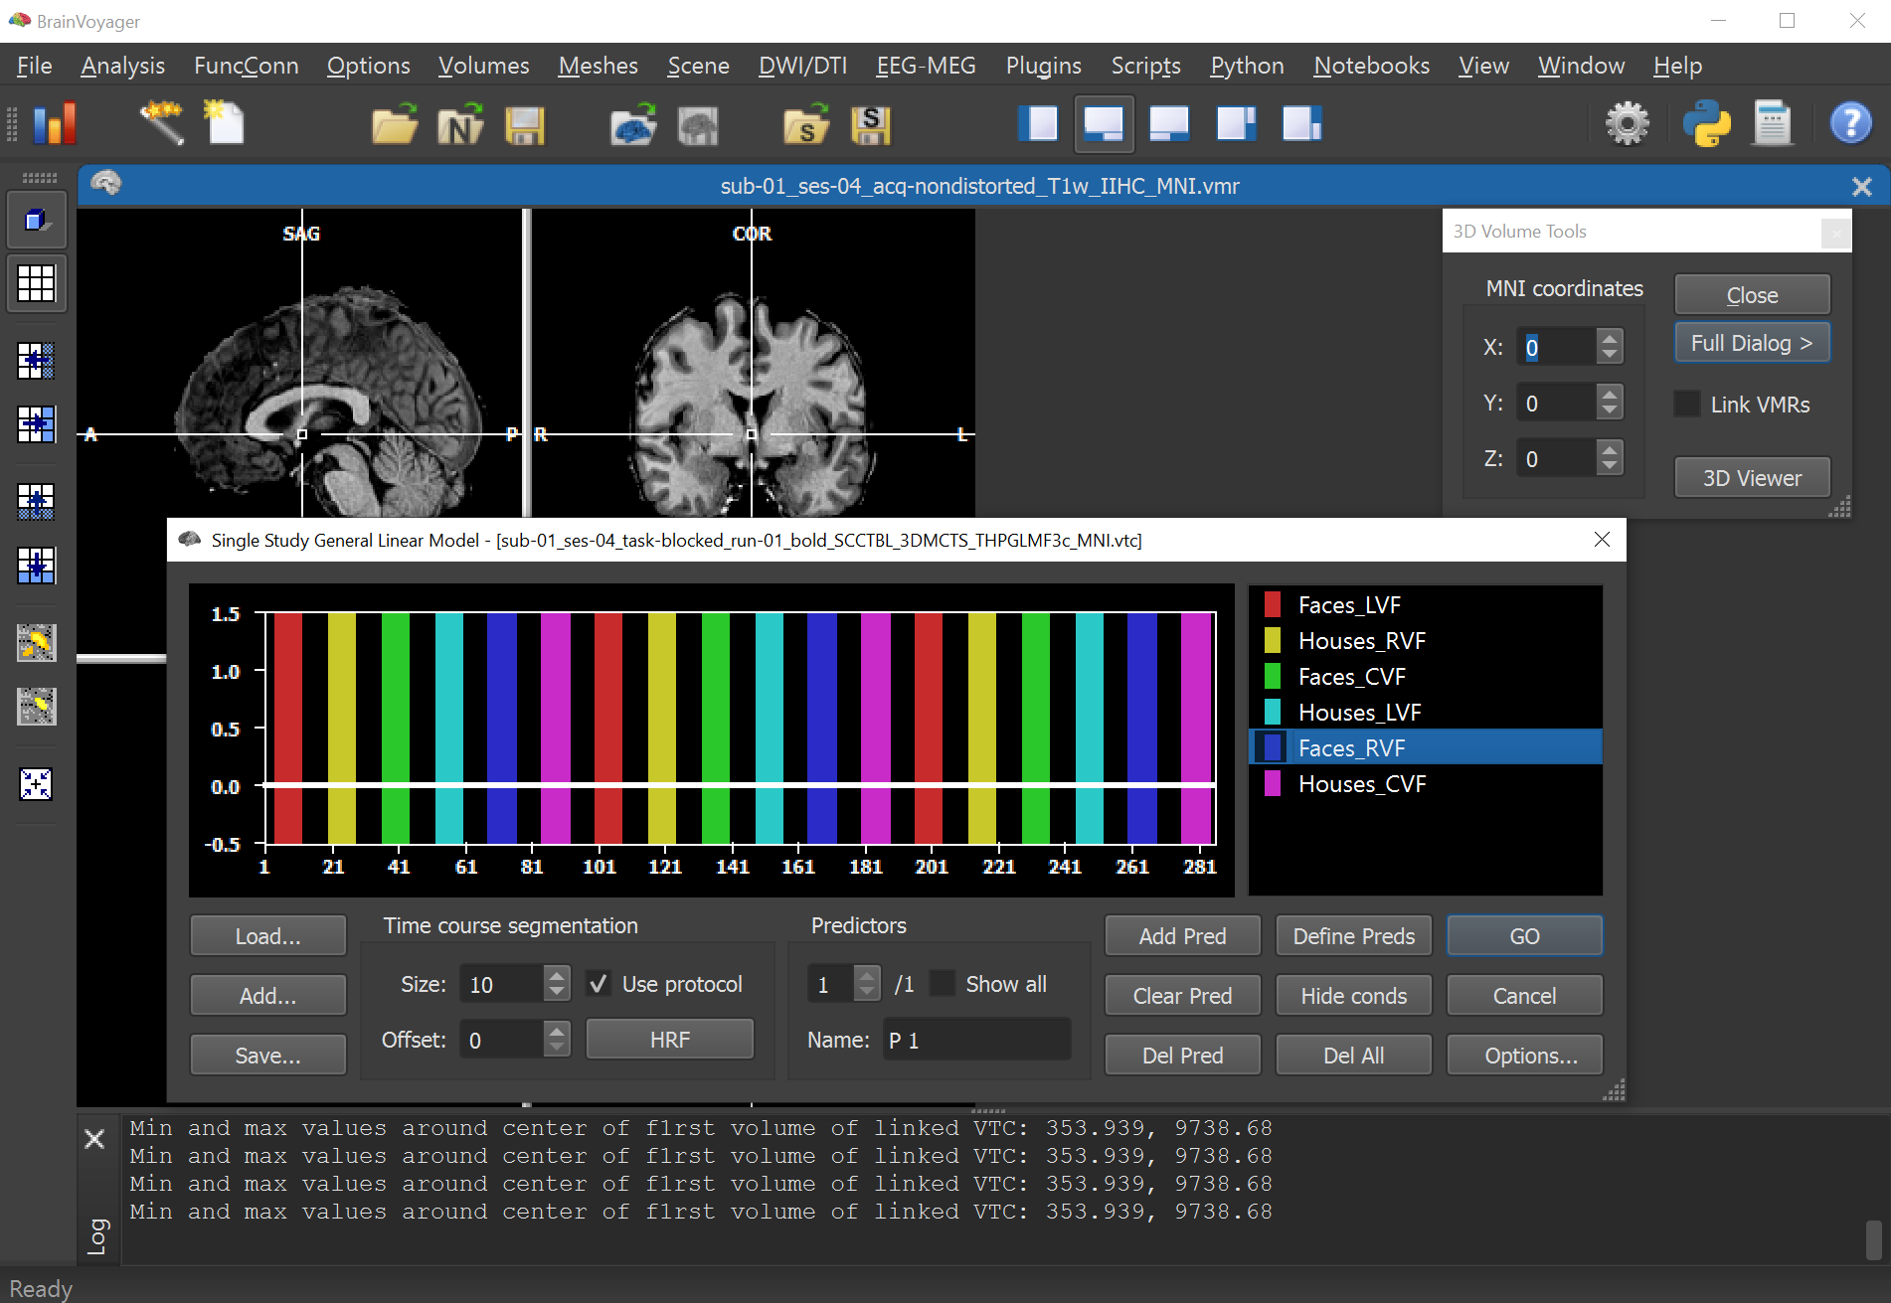Open file with the folder arrow icon
This screenshot has width=1891, height=1303.
(395, 124)
